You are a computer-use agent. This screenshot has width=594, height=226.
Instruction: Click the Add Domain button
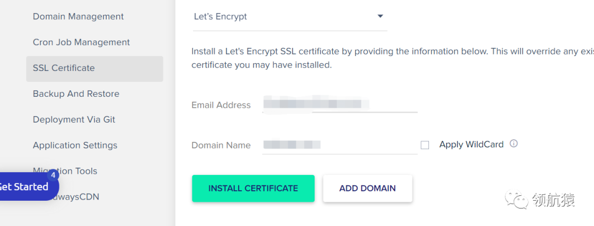pyautogui.click(x=367, y=188)
